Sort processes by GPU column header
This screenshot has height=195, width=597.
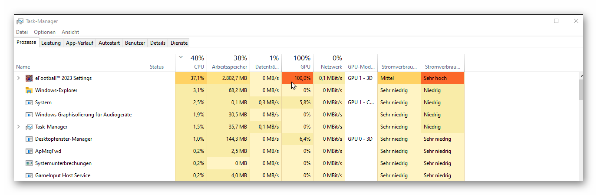click(x=305, y=67)
